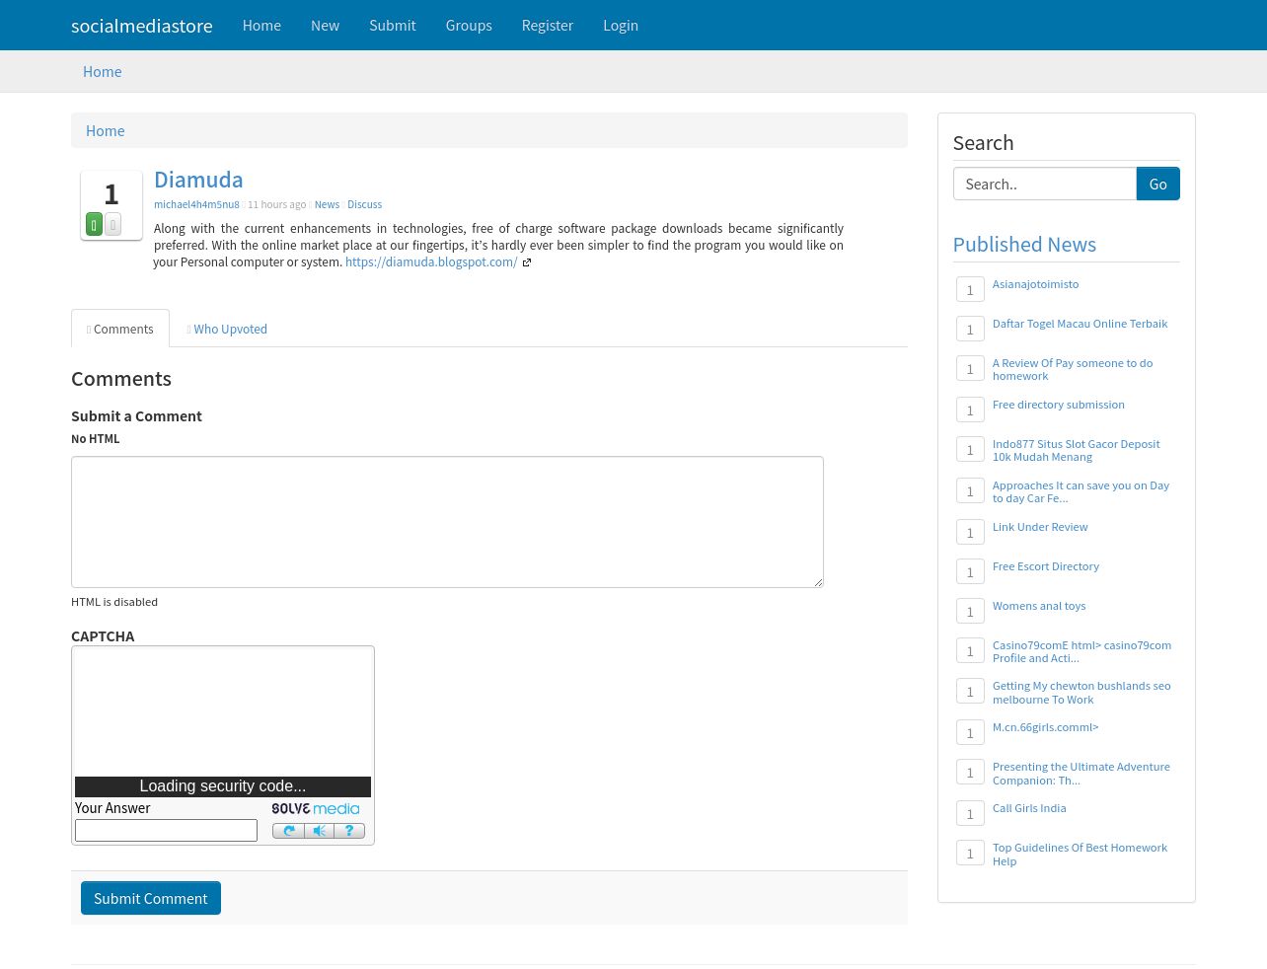This screenshot has width=1267, height=969.
Task: Open the Diamuda post title
Action: [198, 180]
